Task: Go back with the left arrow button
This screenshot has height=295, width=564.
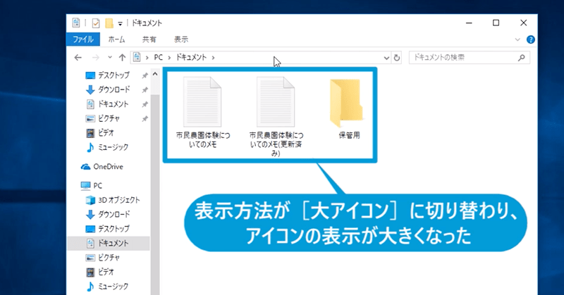Action: coord(78,58)
